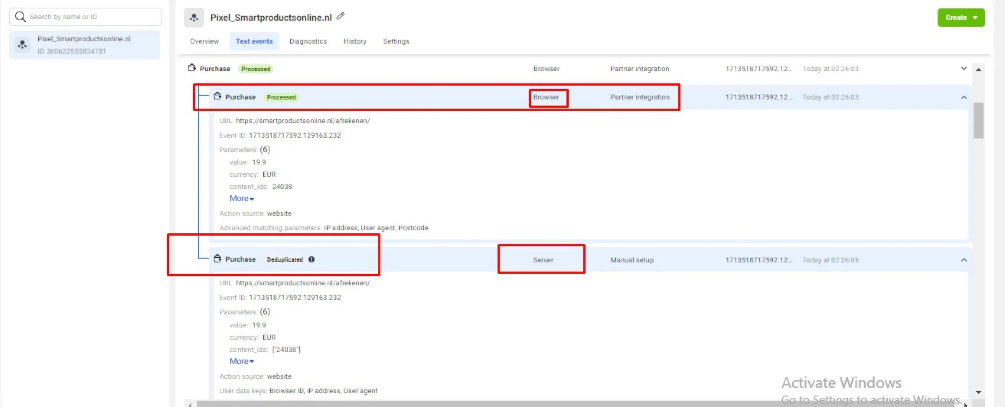Select Pixel_Smartproductsonline.nl in the sidebar

click(x=85, y=45)
